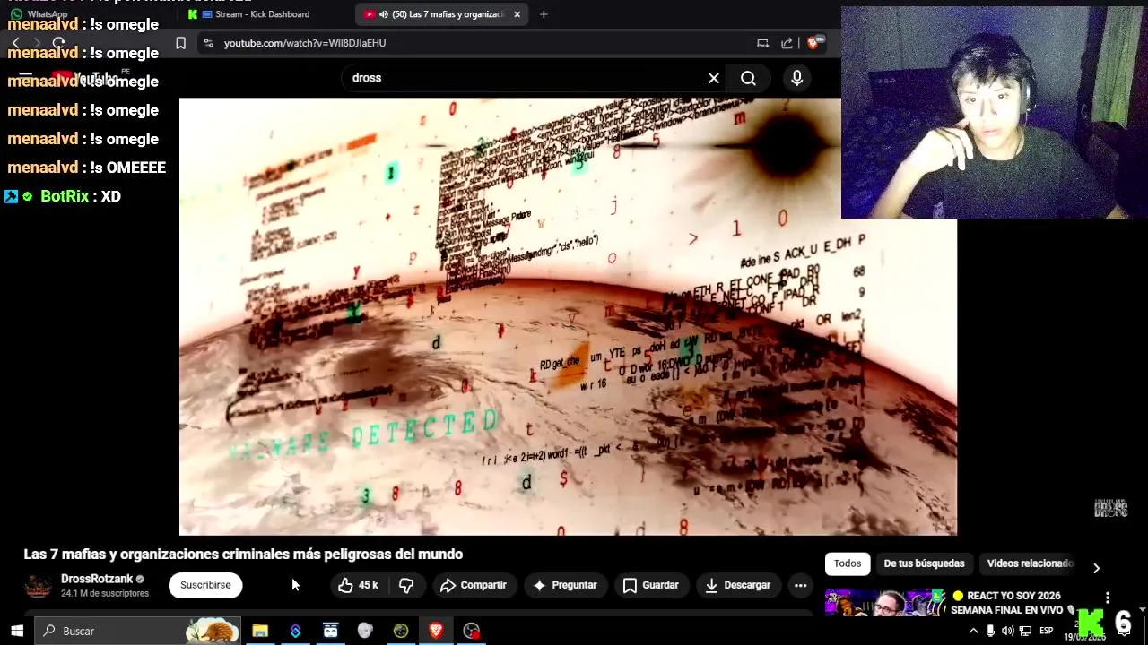Open the Windows Start menu
Screen dimensions: 1148x645
click(17, 631)
